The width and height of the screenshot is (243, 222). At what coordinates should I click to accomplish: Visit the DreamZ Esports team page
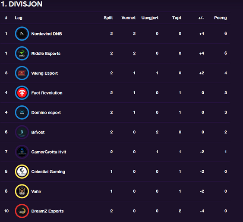point(47,211)
